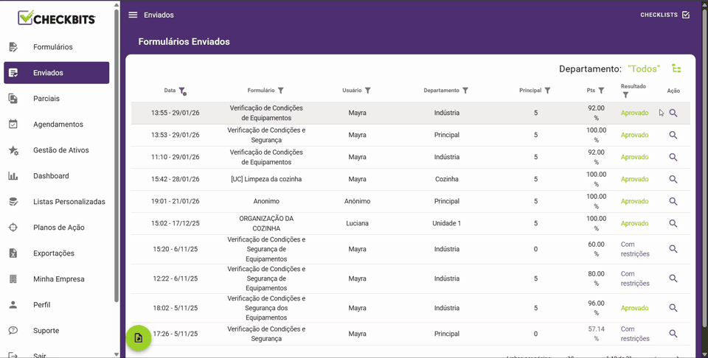Navigate to Planos de Ação
This screenshot has height=358, width=708.
[x=58, y=228]
